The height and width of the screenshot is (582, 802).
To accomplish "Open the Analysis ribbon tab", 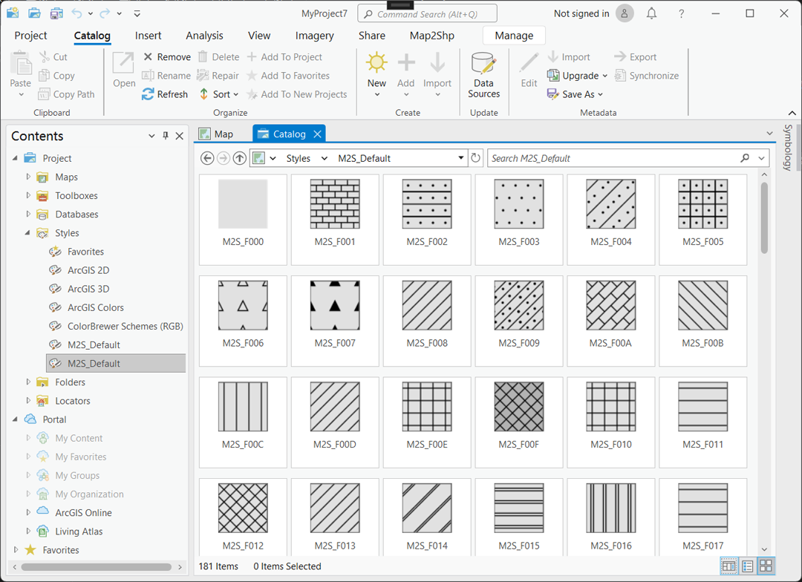I will point(204,36).
